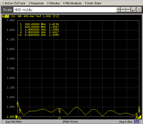The width and height of the screenshot is (143, 124).
Task: Click the Ref 1.000 readout
Action: 44,16
